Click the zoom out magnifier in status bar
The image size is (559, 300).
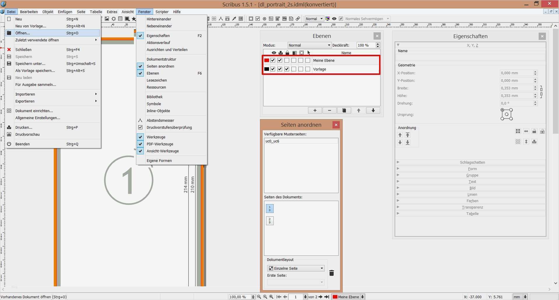pyautogui.click(x=259, y=297)
